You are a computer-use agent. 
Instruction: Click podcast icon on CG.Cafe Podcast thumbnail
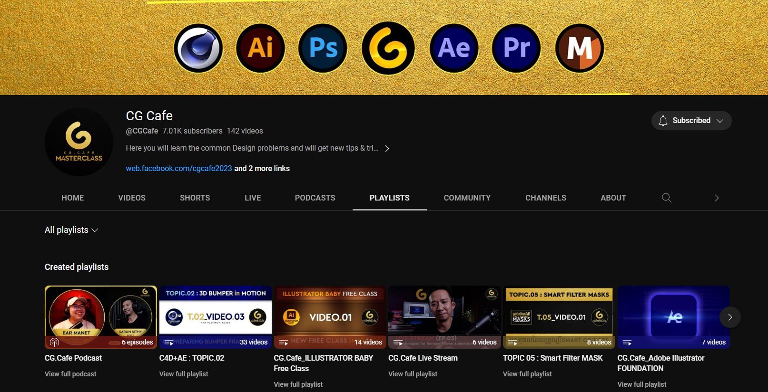pos(54,342)
